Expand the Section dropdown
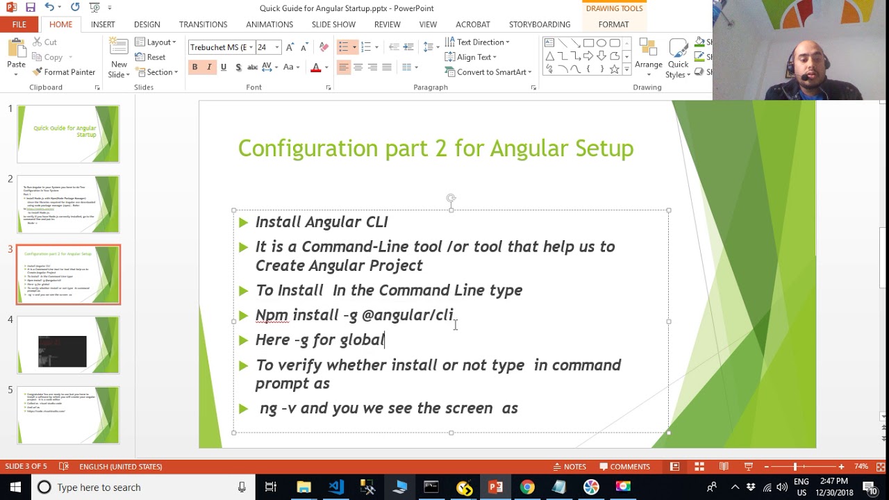This screenshot has height=500, width=889. tap(157, 72)
